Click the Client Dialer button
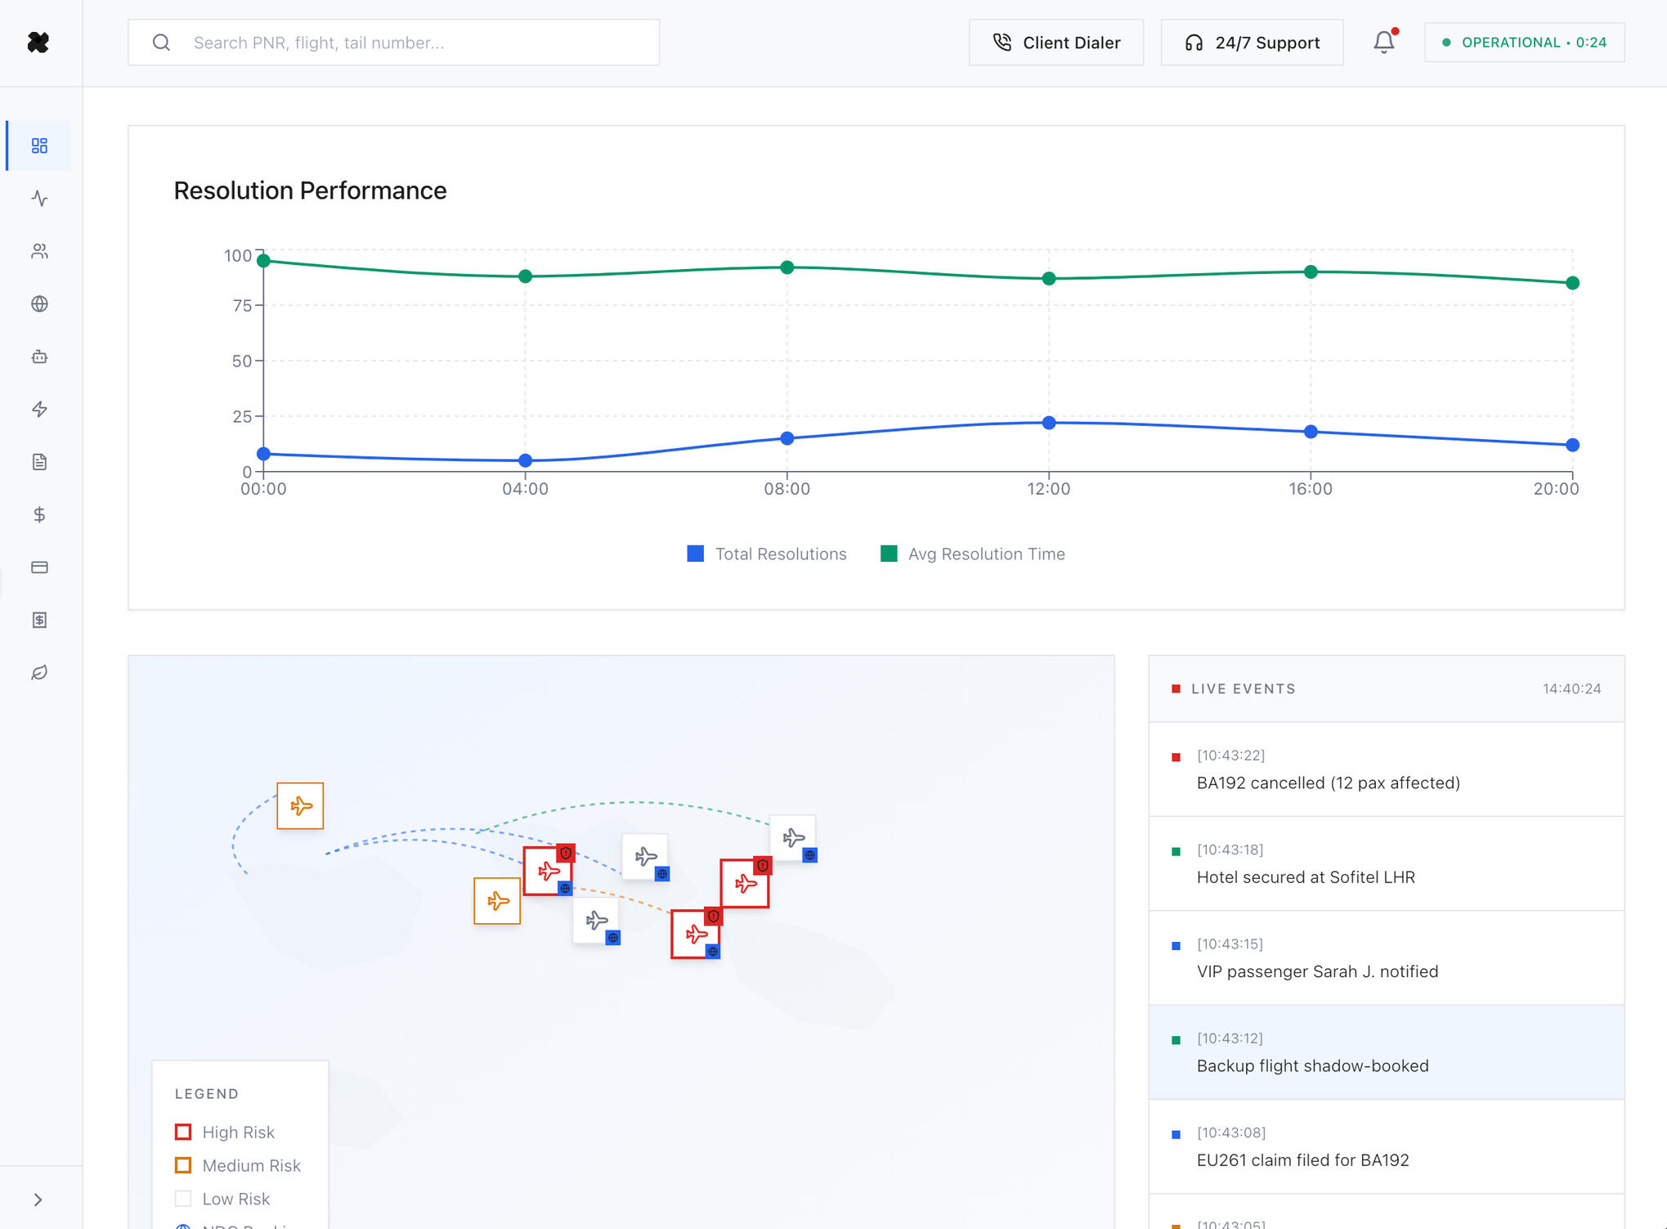Image resolution: width=1667 pixels, height=1229 pixels. click(1055, 43)
